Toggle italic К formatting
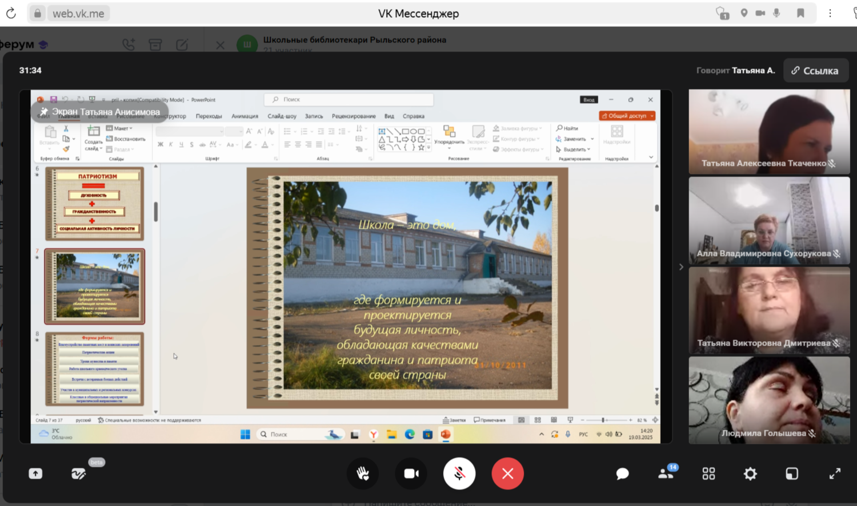 (x=171, y=145)
